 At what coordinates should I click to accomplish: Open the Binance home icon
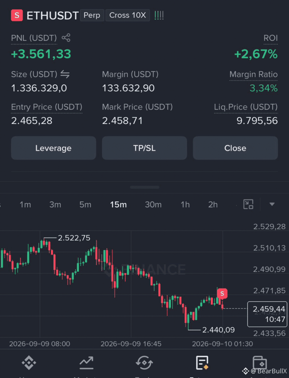click(x=29, y=363)
